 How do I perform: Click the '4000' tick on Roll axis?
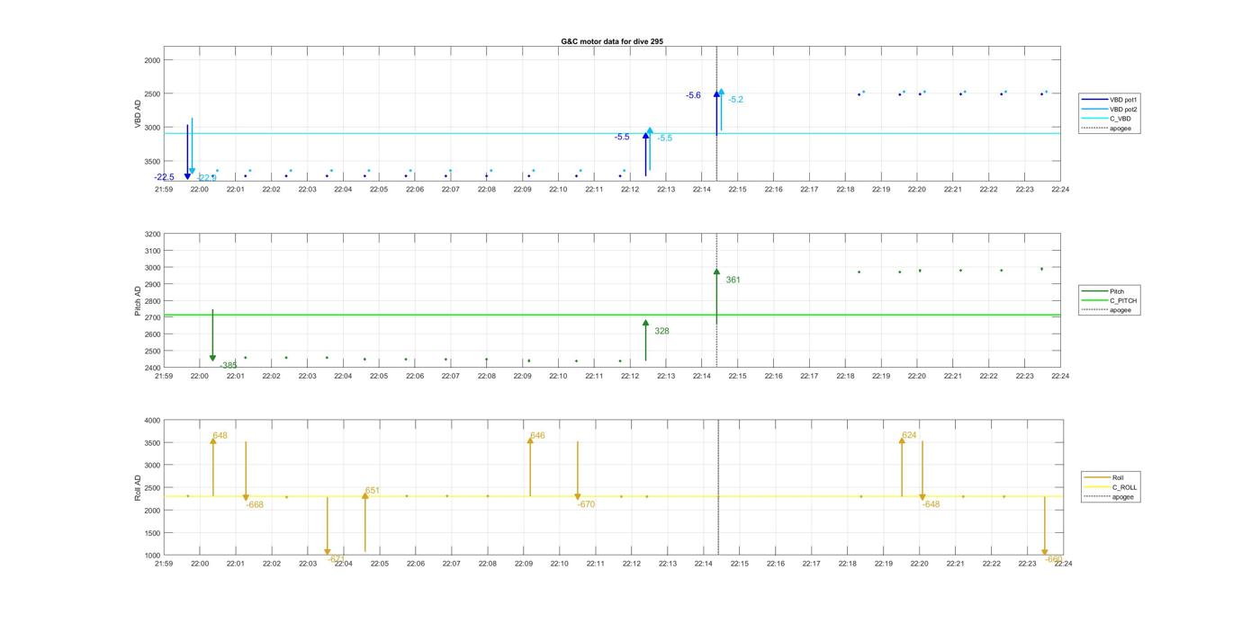[152, 421]
